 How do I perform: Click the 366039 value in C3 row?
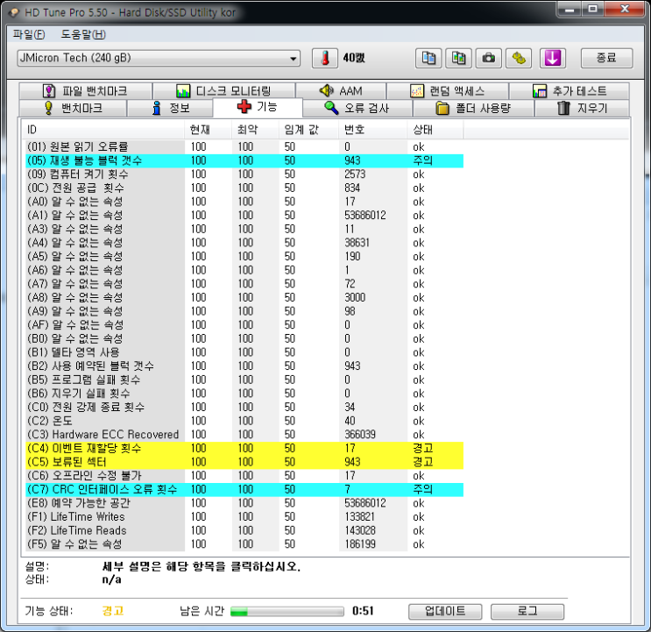(360, 435)
